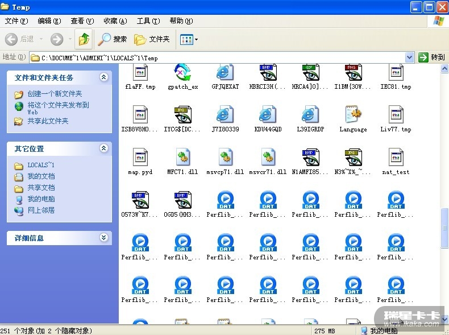The image size is (449, 335).
Task: Click the vertical scrollbar up arrow
Action: 444,68
